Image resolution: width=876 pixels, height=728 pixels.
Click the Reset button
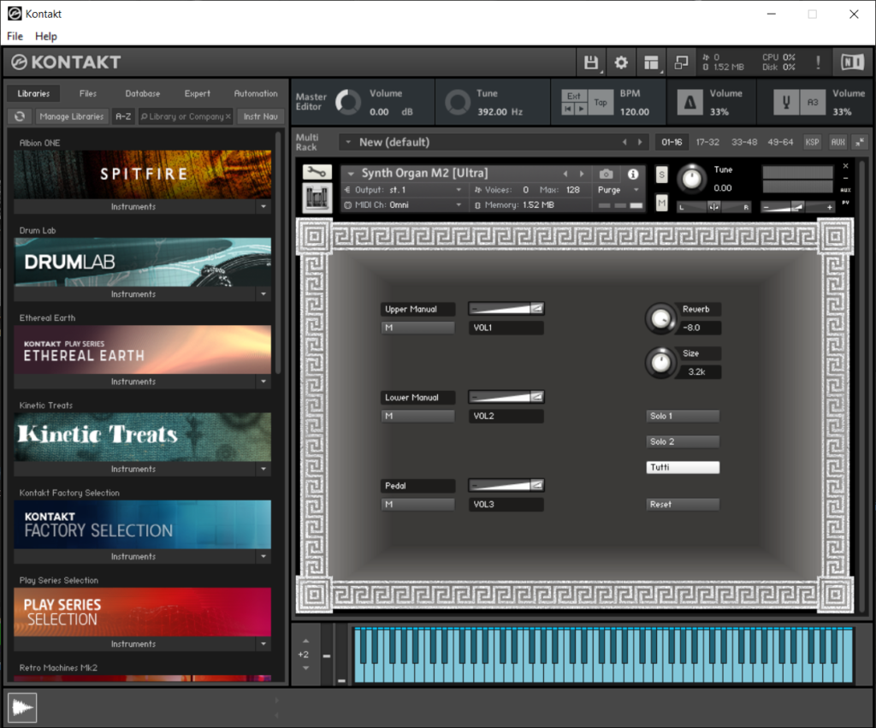683,504
